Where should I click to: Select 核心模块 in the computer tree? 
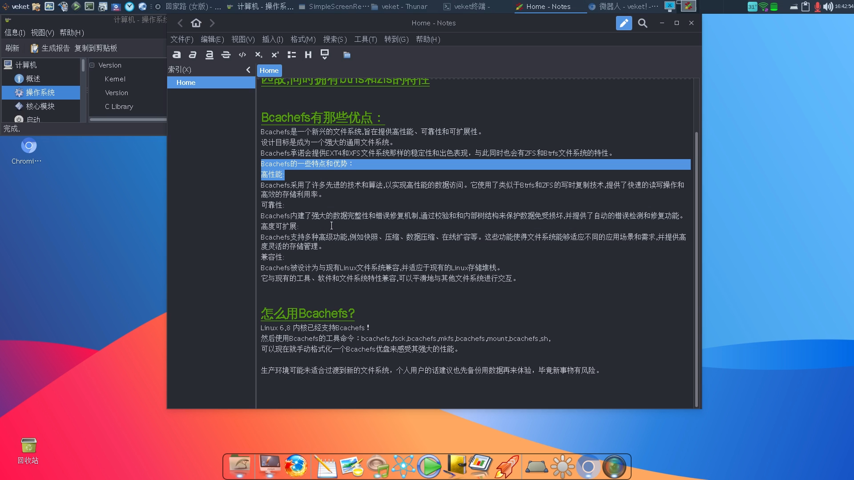(x=40, y=106)
